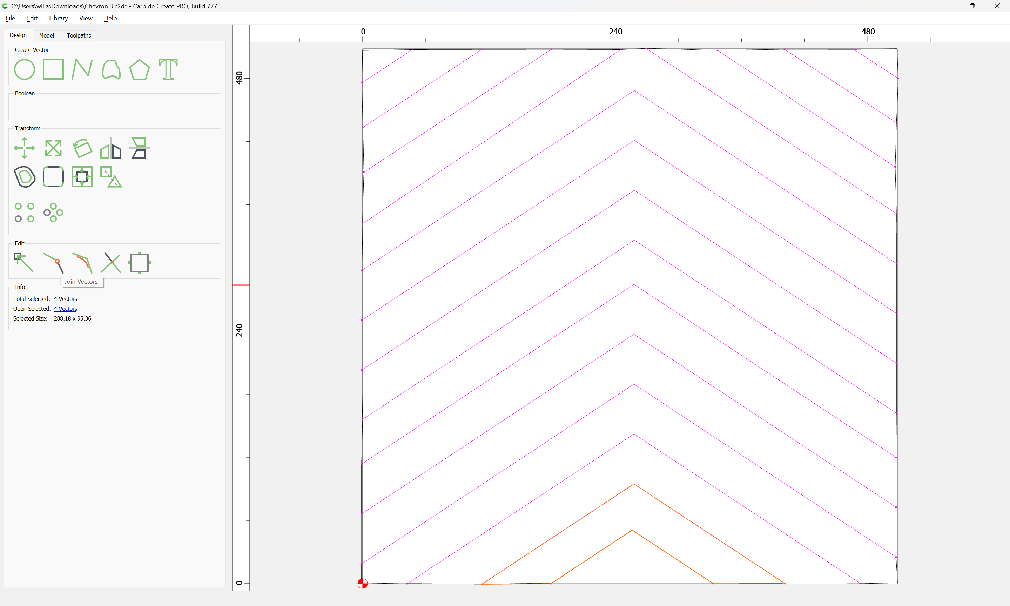Open the File menu

pos(10,18)
